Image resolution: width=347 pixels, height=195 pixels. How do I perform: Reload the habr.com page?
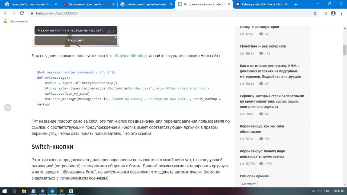[x=22, y=13]
